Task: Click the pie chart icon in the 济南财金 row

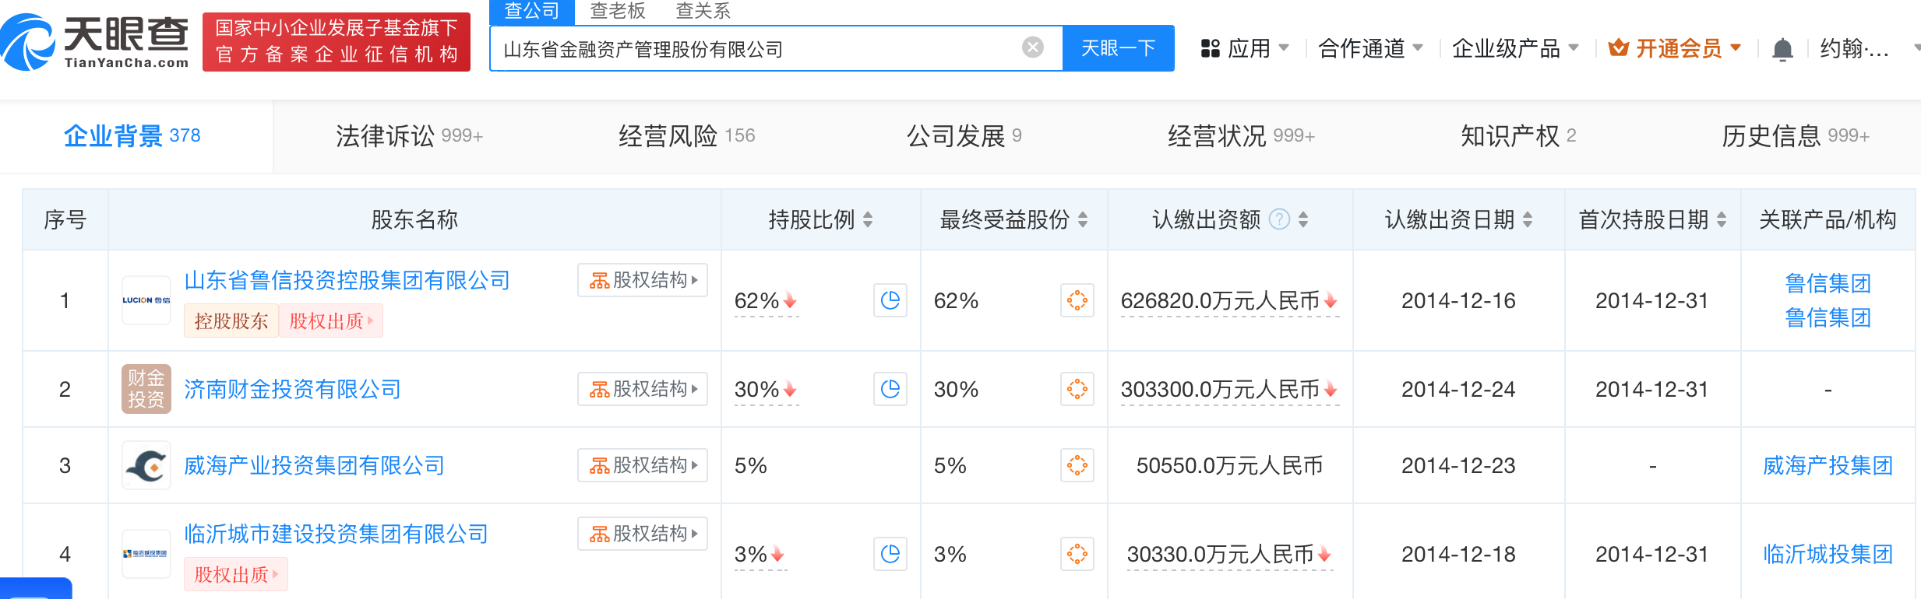Action: (x=890, y=389)
